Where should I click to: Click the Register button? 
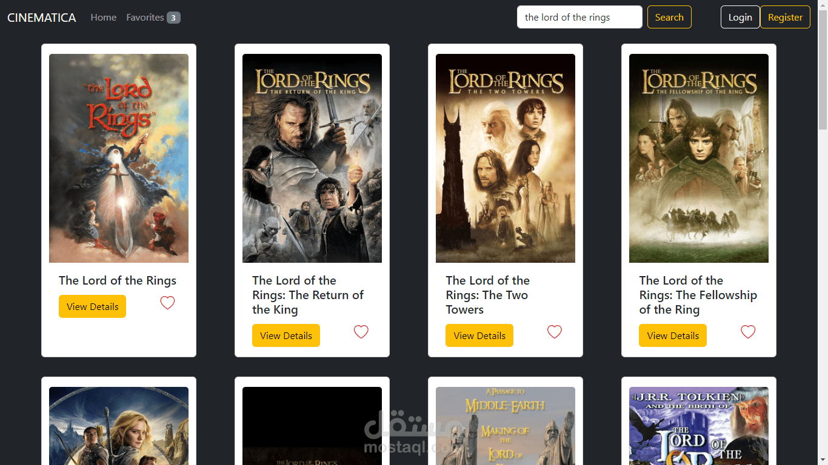pyautogui.click(x=785, y=17)
